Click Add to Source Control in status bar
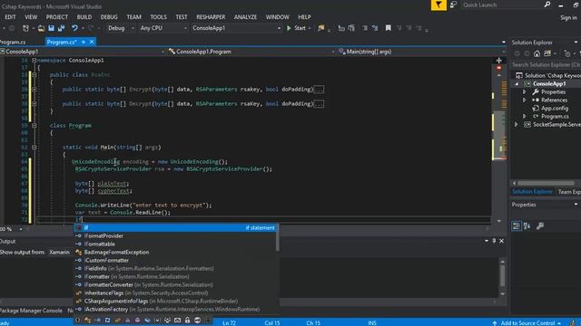 [x=527, y=323]
